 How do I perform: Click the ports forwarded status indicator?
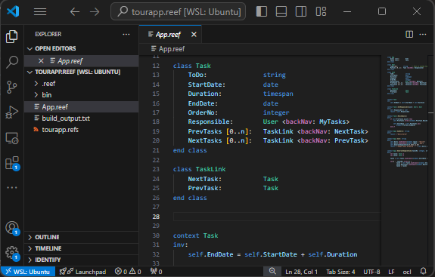(156, 272)
